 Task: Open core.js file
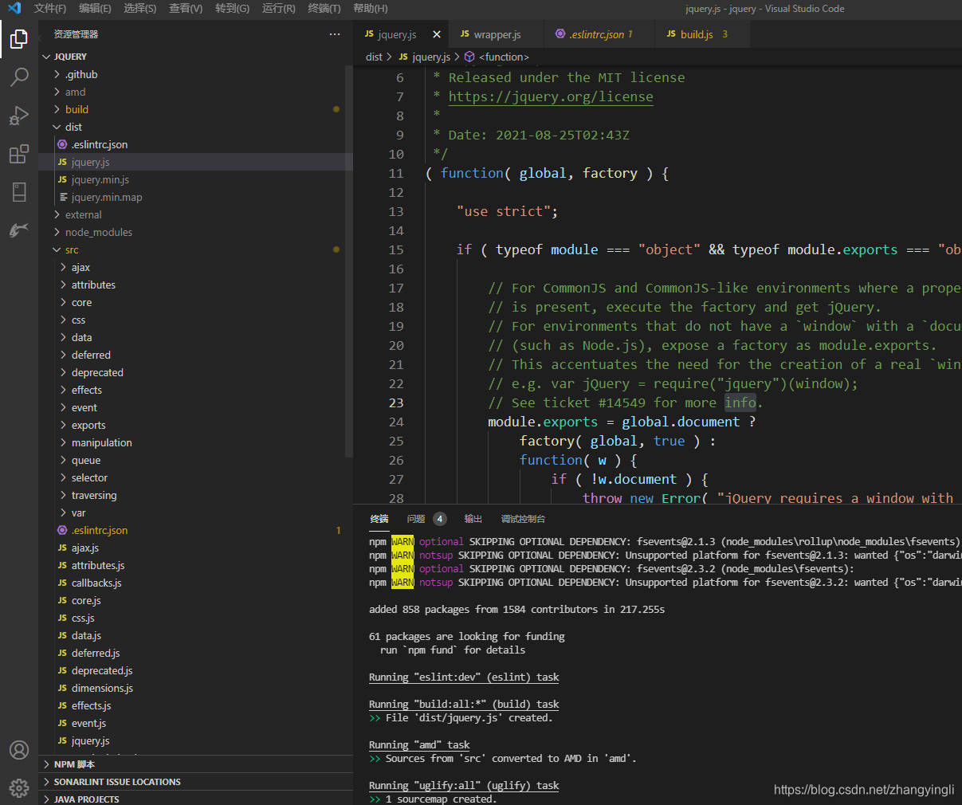click(x=191, y=600)
